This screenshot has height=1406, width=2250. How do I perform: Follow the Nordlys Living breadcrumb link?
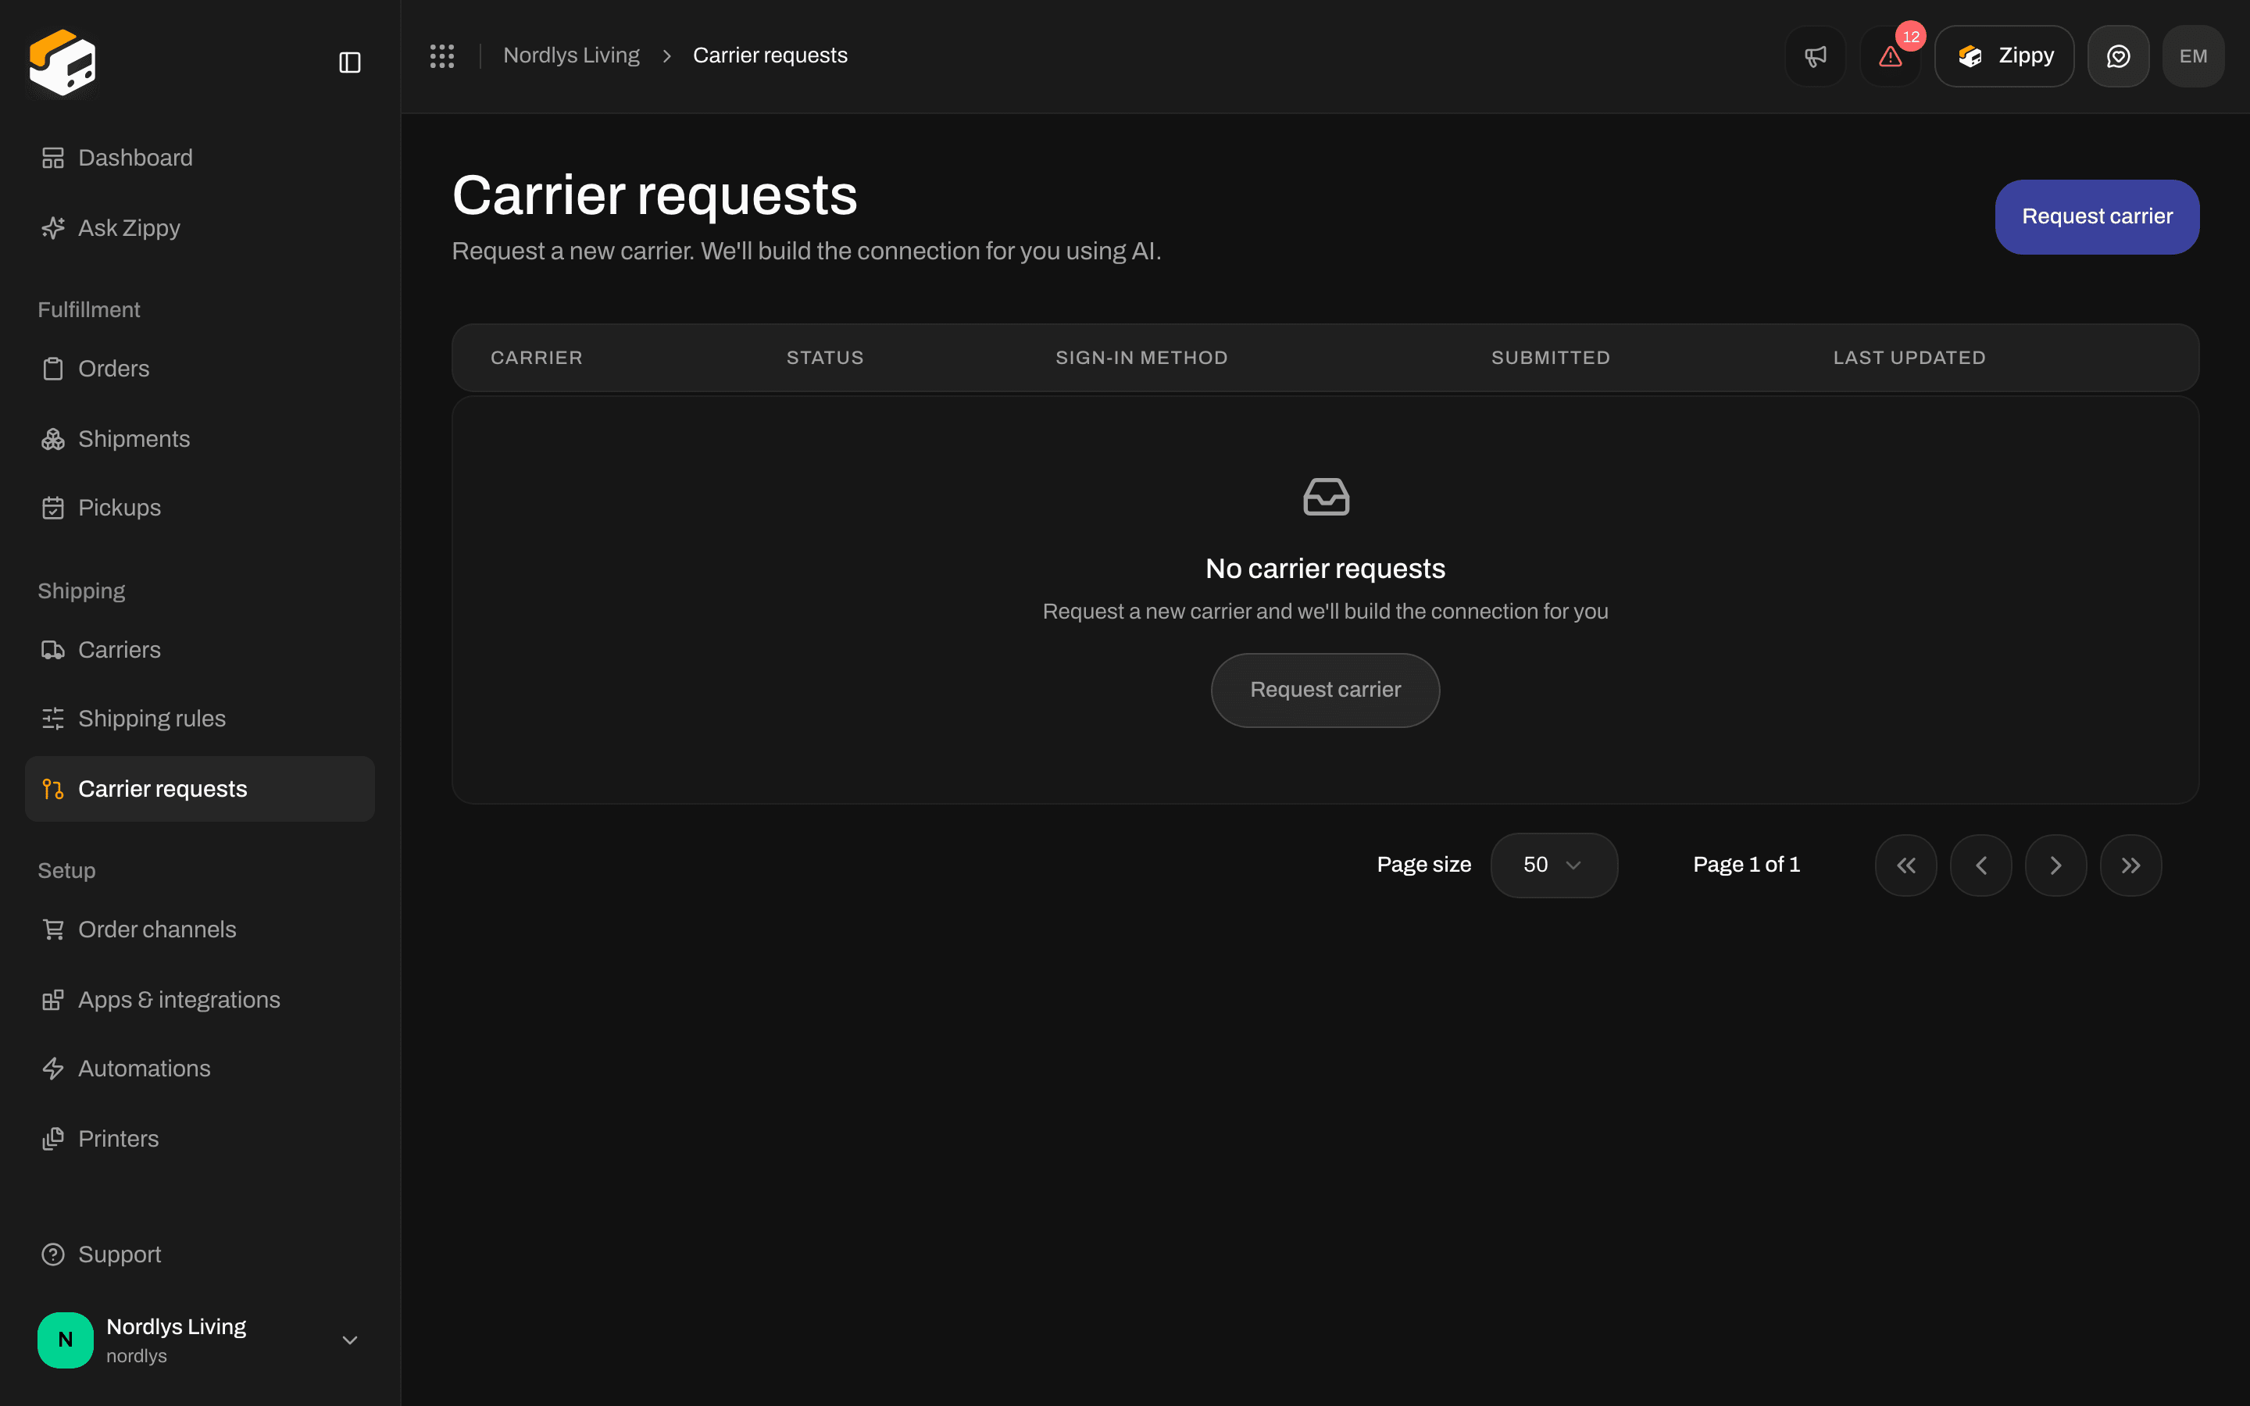[x=572, y=55]
